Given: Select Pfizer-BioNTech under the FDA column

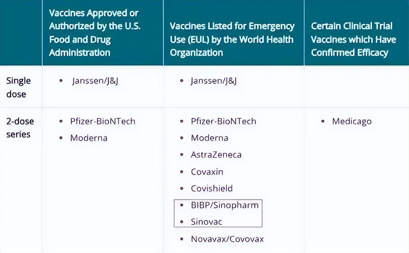Looking at the screenshot, I should coord(103,121).
